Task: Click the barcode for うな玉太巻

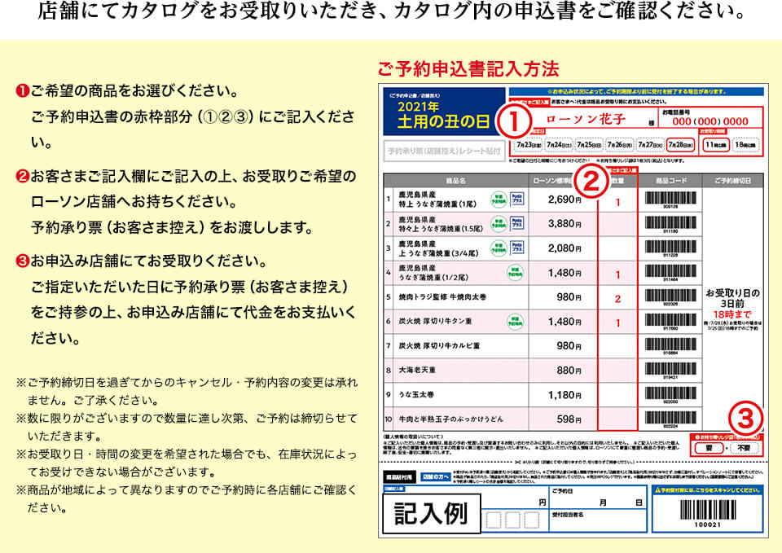Action: click(x=670, y=393)
